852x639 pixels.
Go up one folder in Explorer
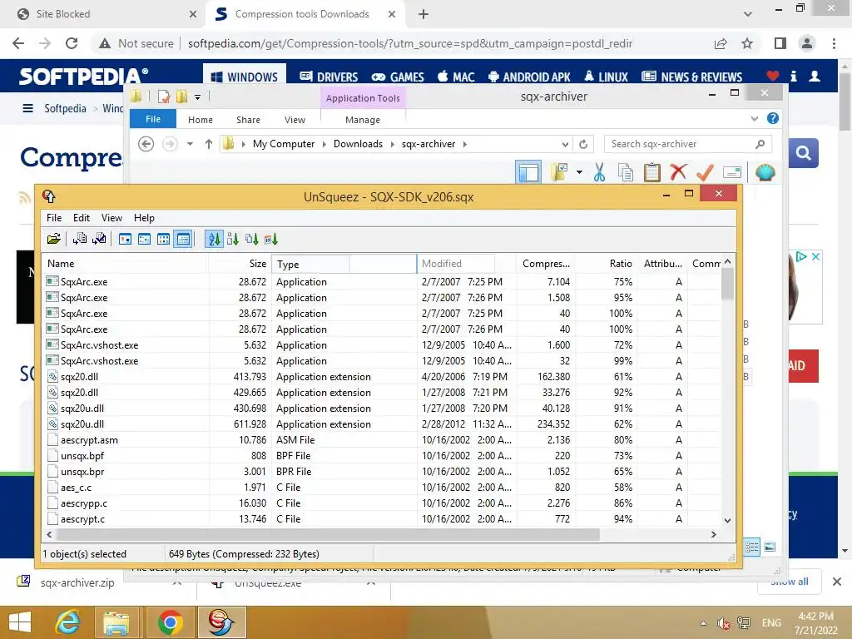209,144
